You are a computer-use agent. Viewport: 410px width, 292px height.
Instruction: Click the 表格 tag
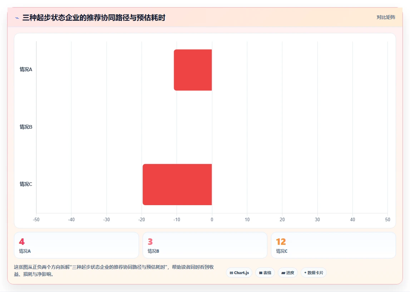(265, 273)
